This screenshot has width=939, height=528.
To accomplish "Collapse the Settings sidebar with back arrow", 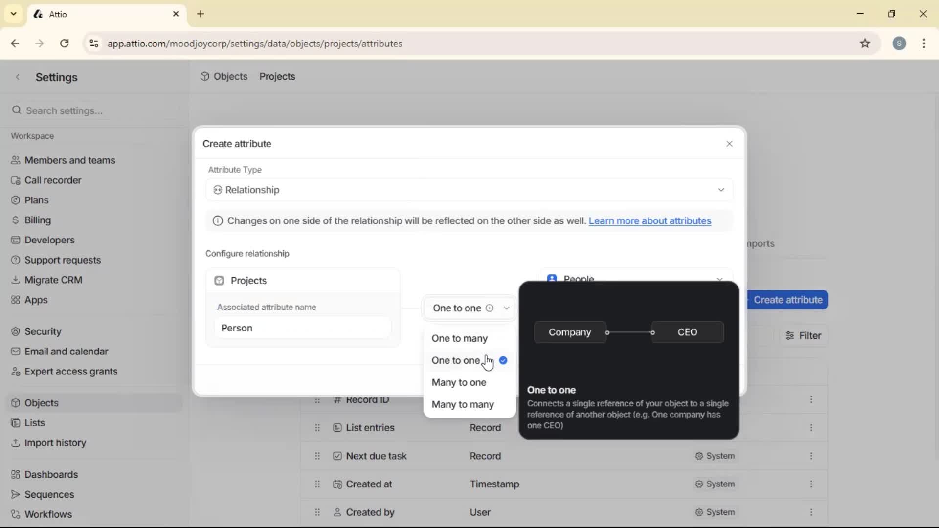I will tap(18, 77).
